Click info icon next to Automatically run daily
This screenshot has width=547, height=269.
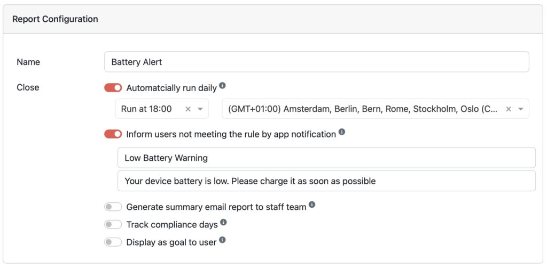(222, 85)
